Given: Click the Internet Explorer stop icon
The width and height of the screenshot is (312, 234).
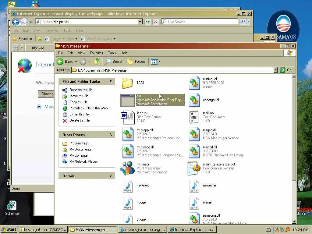Looking at the screenshot, I should click(156, 22).
